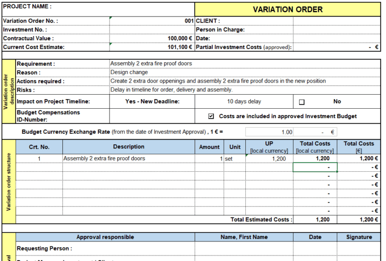
Task: Click the 'UP [local currency]' column header
Action: [269, 147]
